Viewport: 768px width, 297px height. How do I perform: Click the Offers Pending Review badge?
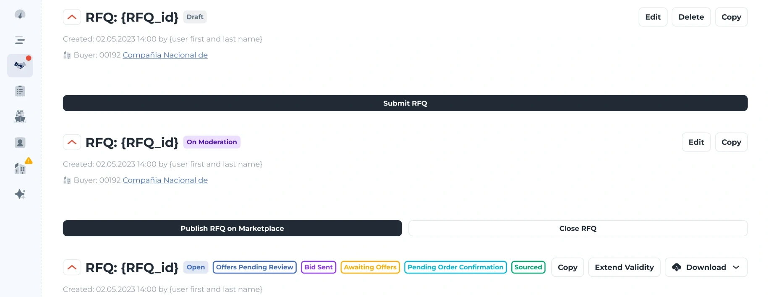click(x=254, y=267)
